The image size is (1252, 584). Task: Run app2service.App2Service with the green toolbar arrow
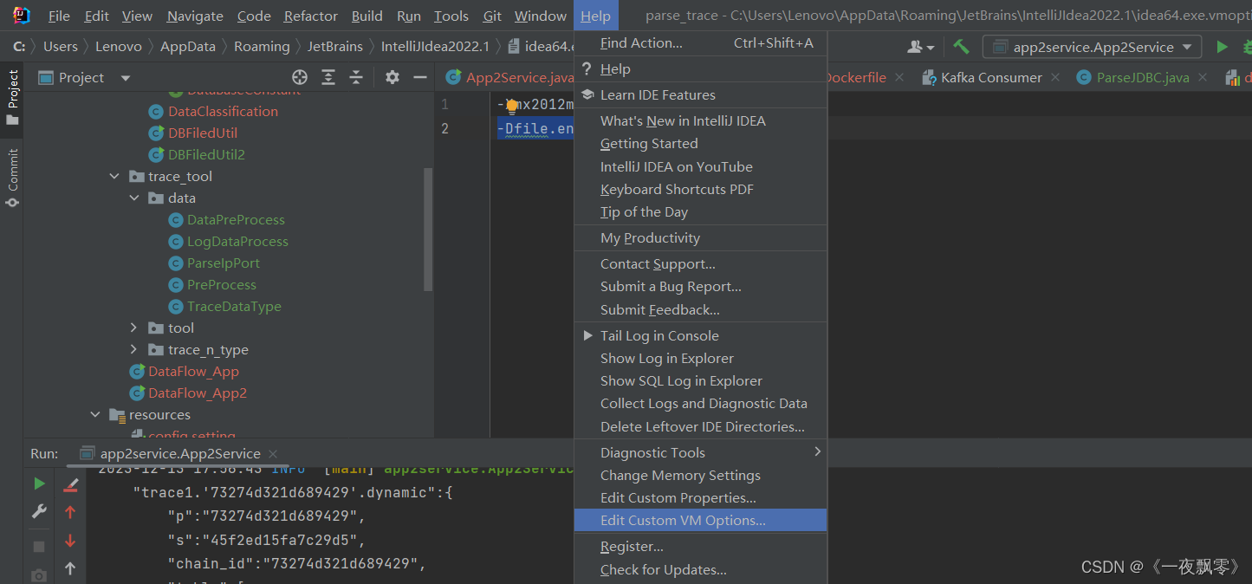pos(1222,47)
